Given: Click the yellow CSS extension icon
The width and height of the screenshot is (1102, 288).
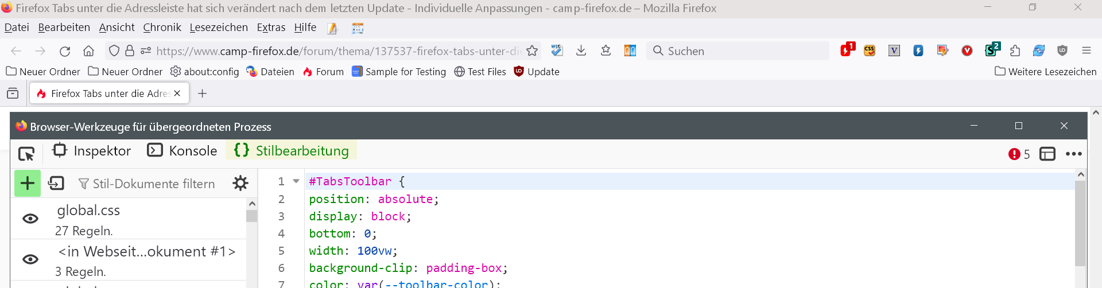Looking at the screenshot, I should tap(870, 50).
